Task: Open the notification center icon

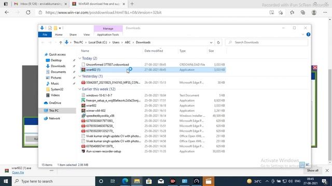Action: (324, 181)
